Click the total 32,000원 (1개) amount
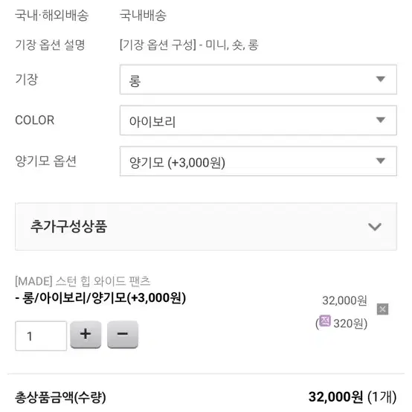The width and height of the screenshot is (412, 412). click(353, 397)
